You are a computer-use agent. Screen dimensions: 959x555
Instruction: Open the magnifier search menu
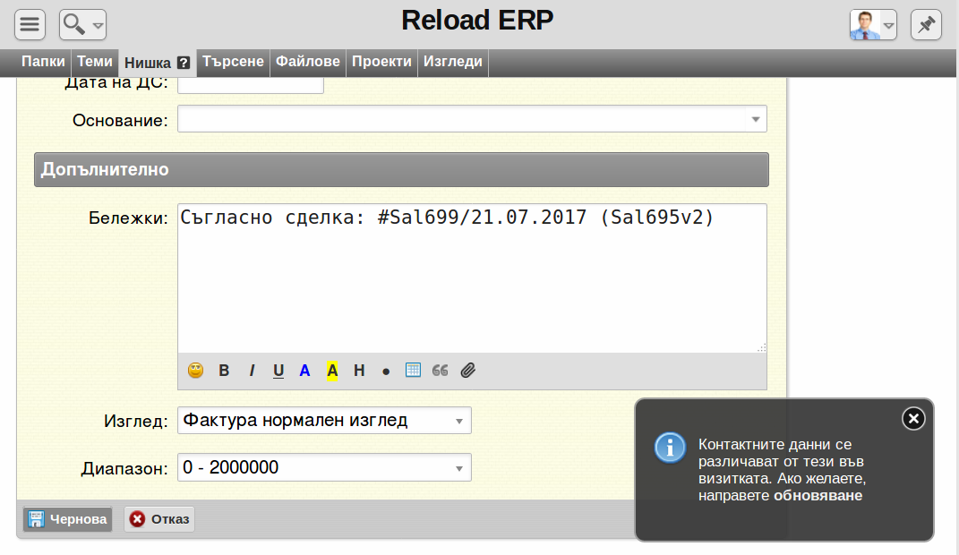(82, 25)
